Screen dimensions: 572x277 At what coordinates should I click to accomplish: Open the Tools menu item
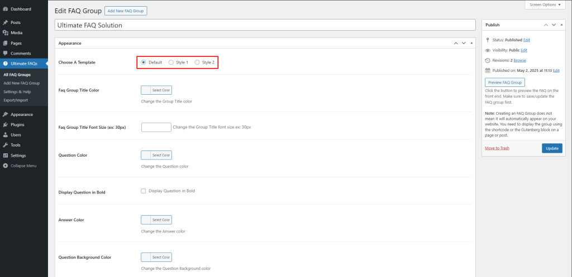23,145
